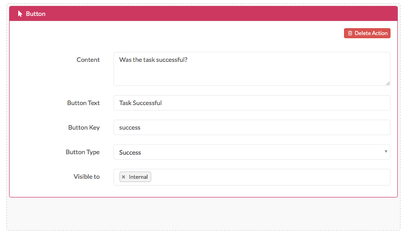Viewport: 406px width, 237px height.
Task: Click the Button Type dropdown arrow
Action: tap(385, 151)
